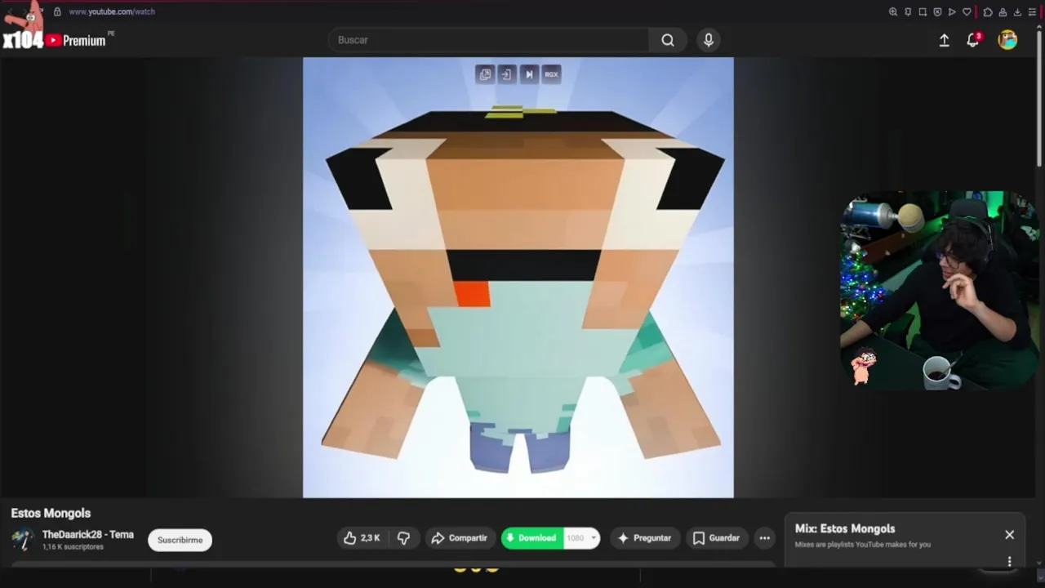Screen dimensions: 1045x588
Task: Click the skip-next overlay icon
Action: point(528,74)
